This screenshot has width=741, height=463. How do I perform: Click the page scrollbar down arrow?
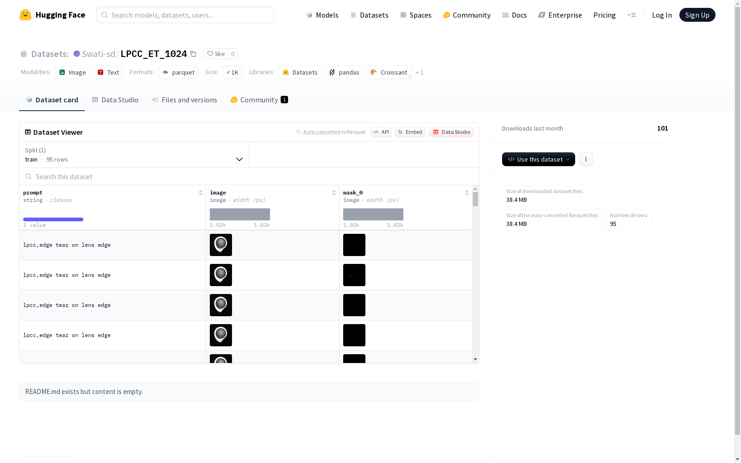coord(737,459)
